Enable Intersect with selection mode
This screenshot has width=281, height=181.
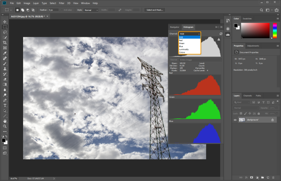click(33, 10)
